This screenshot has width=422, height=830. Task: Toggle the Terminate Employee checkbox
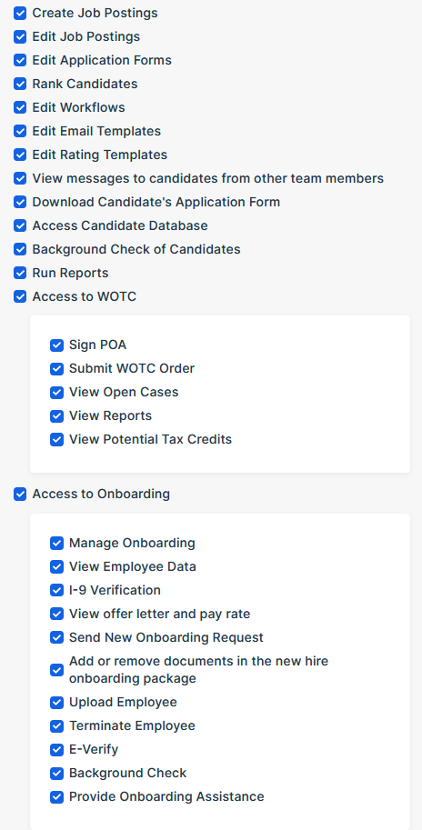pyautogui.click(x=56, y=726)
